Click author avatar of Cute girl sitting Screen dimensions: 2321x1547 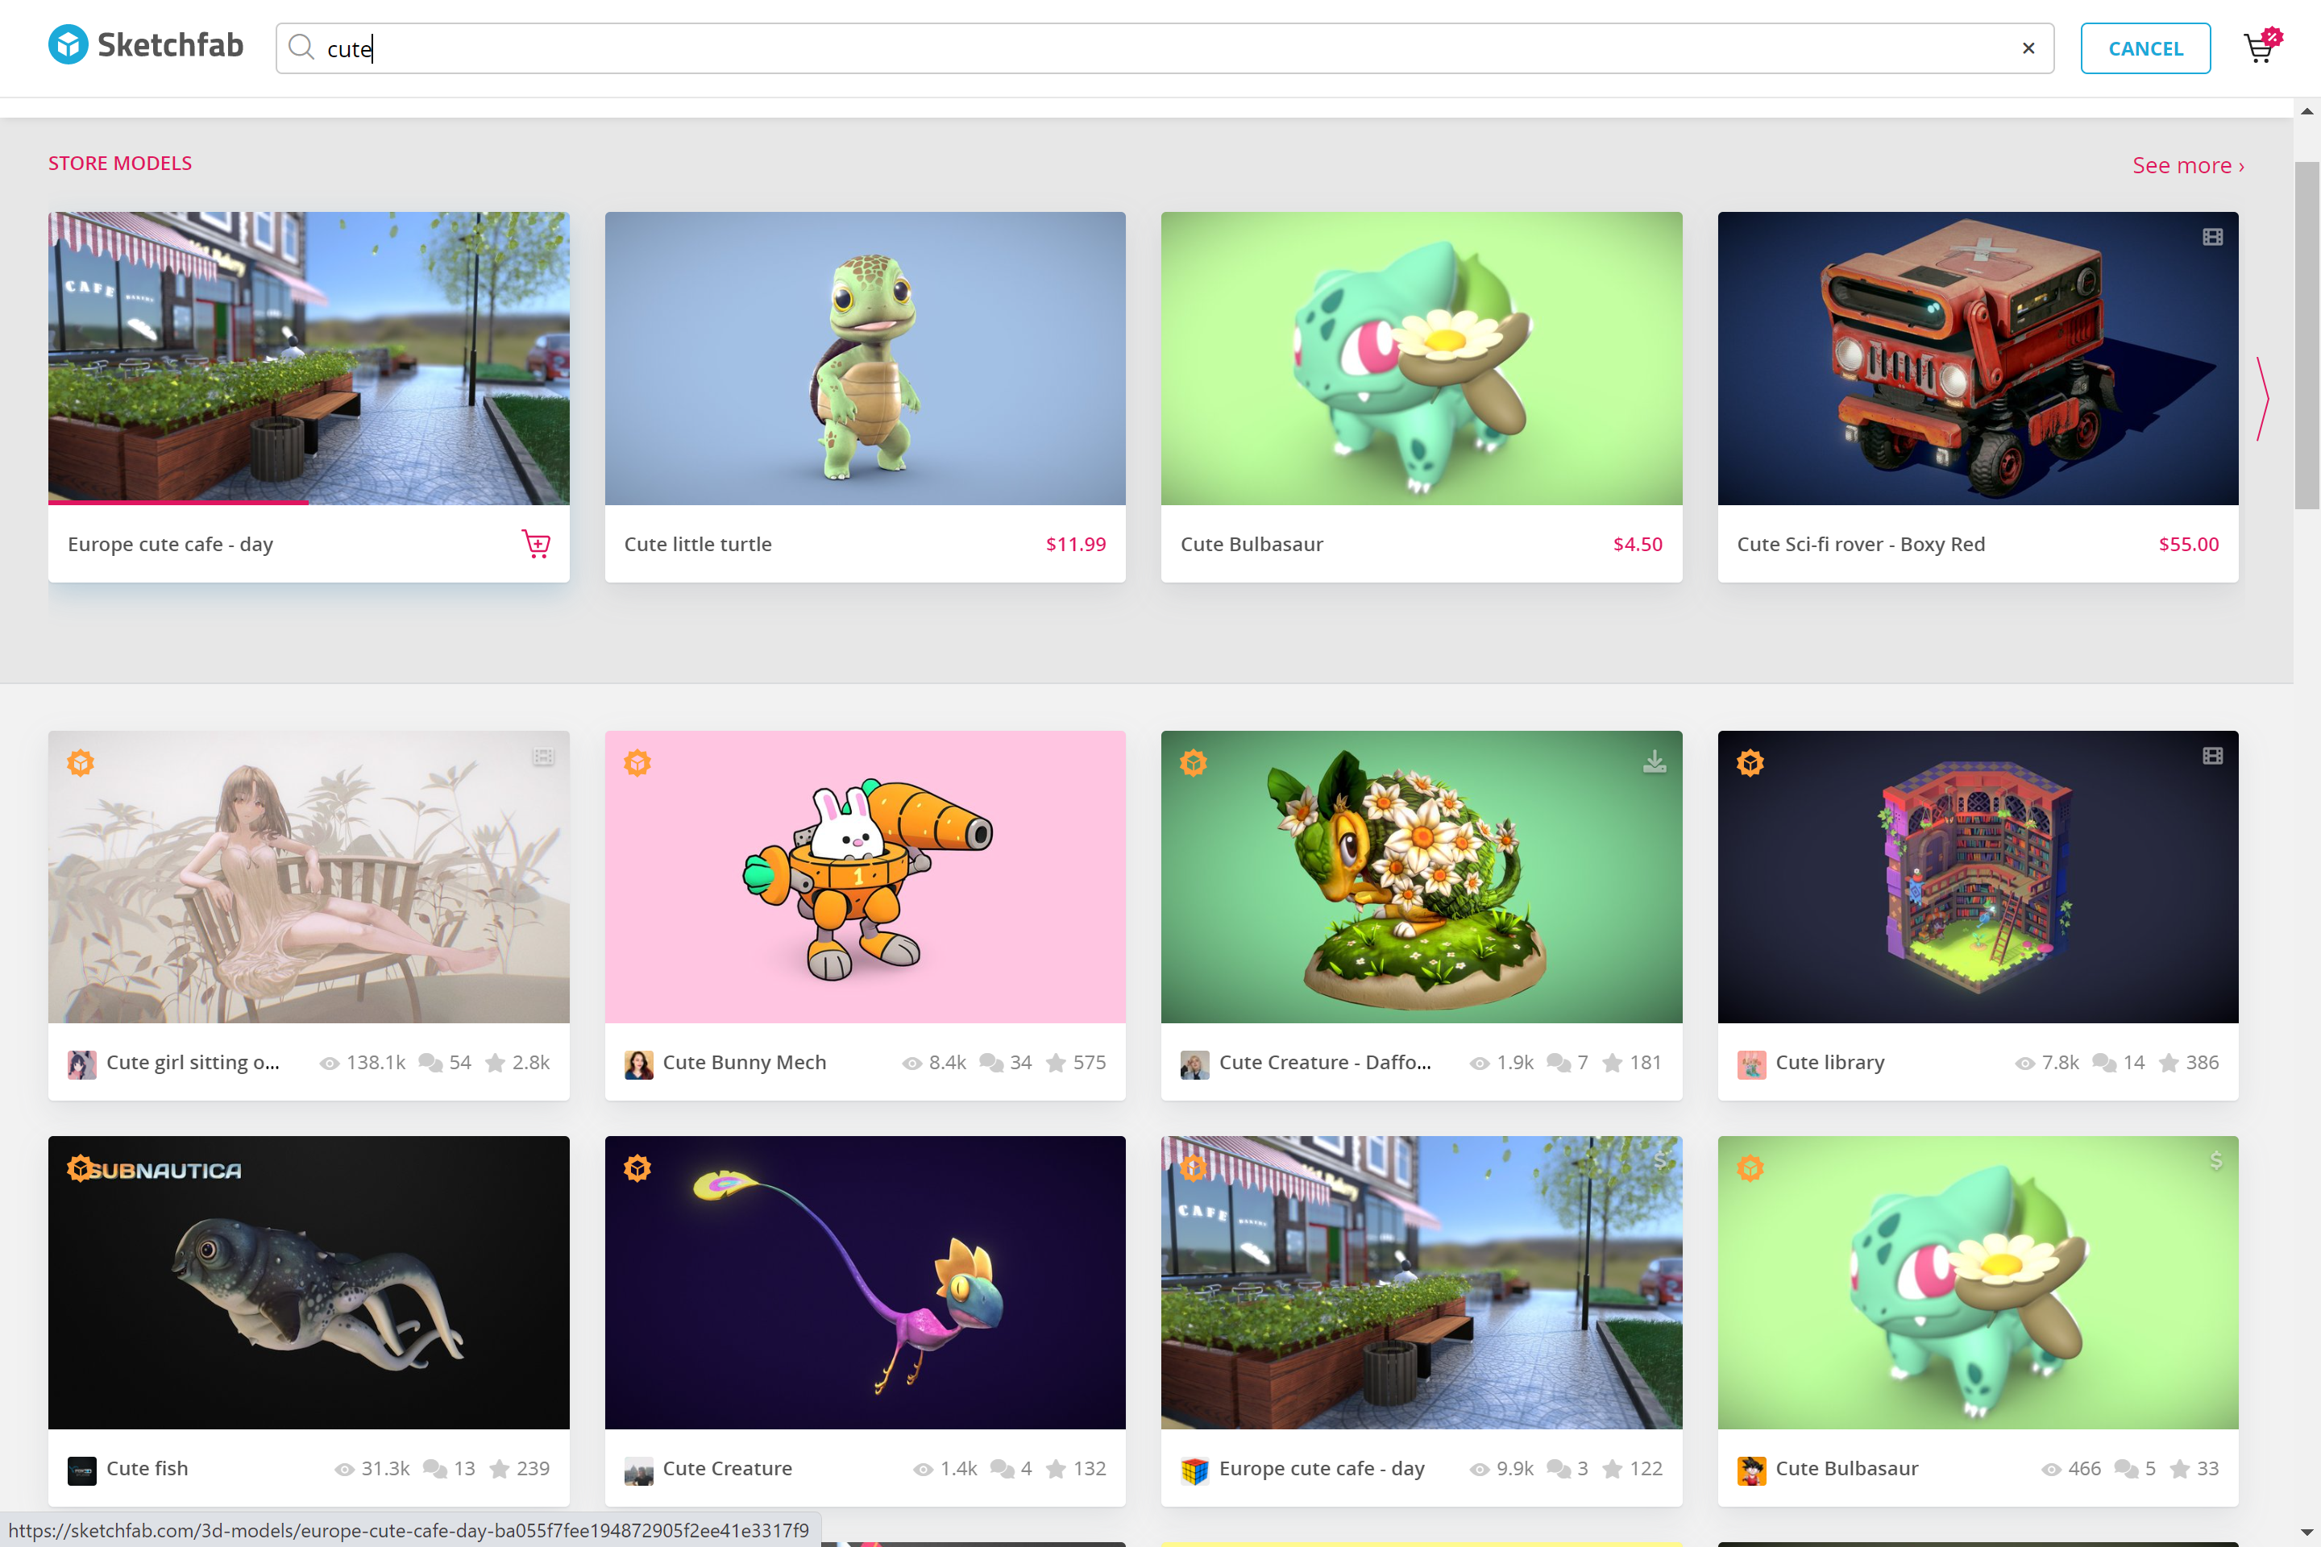(82, 1064)
